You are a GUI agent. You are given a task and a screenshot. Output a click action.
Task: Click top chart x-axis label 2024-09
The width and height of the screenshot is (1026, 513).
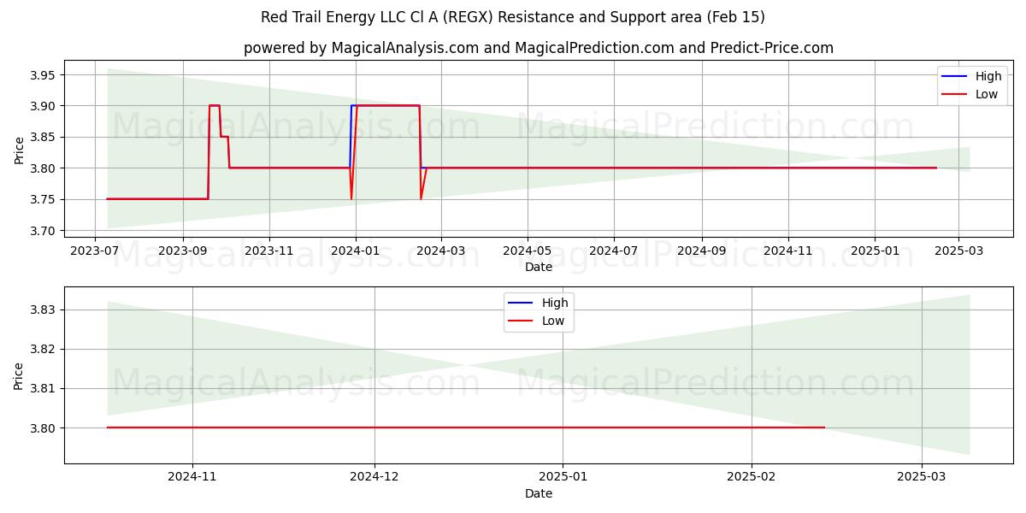point(701,251)
